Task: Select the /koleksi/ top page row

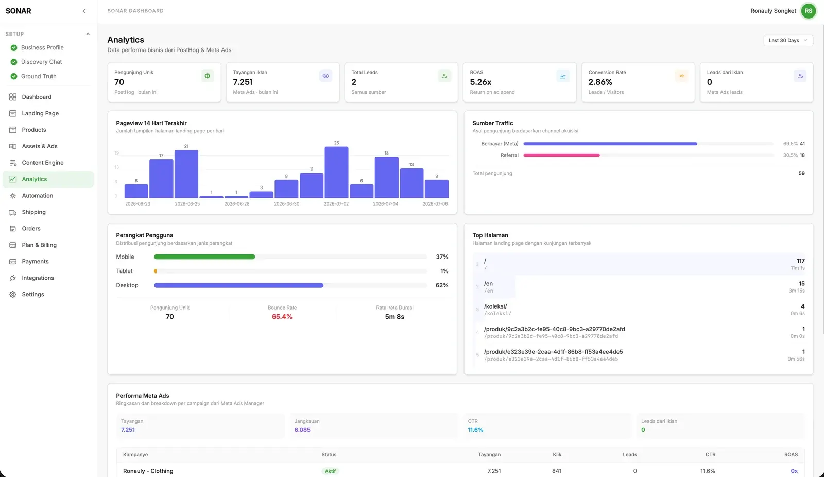Action: pyautogui.click(x=639, y=310)
